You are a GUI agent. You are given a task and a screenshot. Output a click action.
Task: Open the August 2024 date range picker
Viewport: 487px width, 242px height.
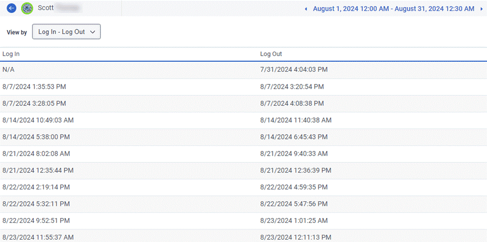click(393, 9)
